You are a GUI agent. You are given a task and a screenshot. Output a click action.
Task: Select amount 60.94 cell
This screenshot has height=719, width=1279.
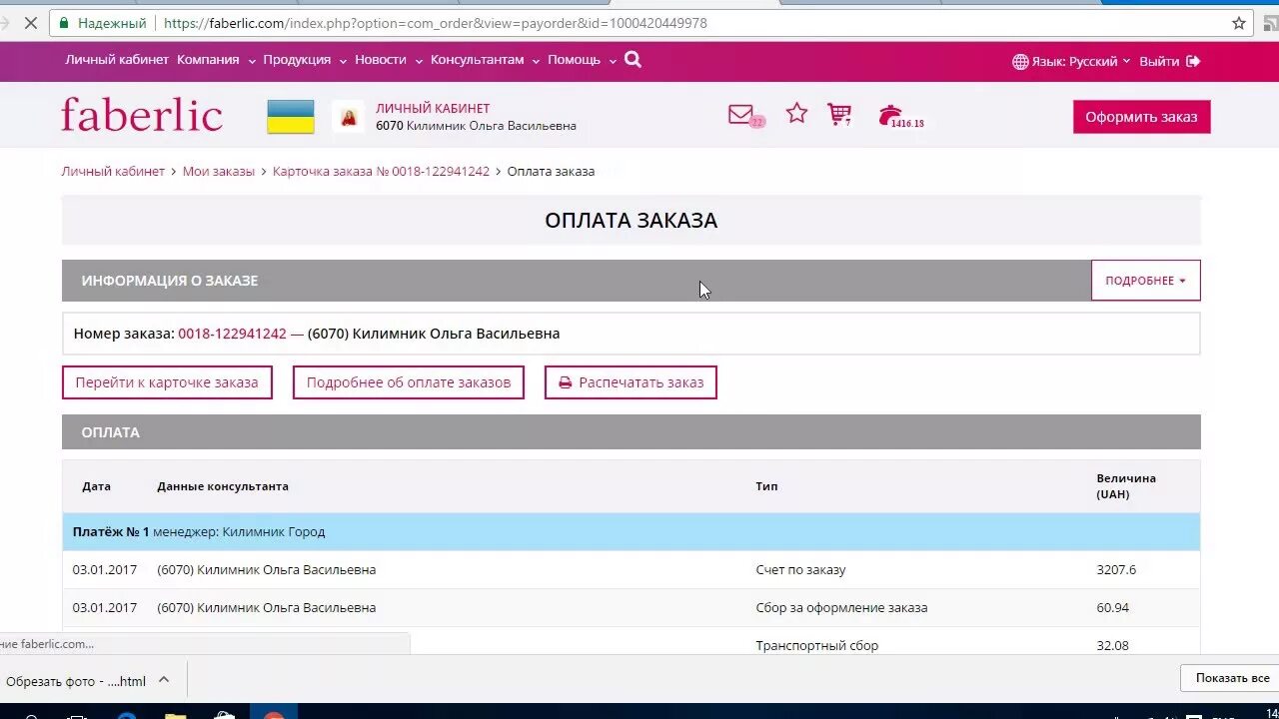tap(1113, 607)
